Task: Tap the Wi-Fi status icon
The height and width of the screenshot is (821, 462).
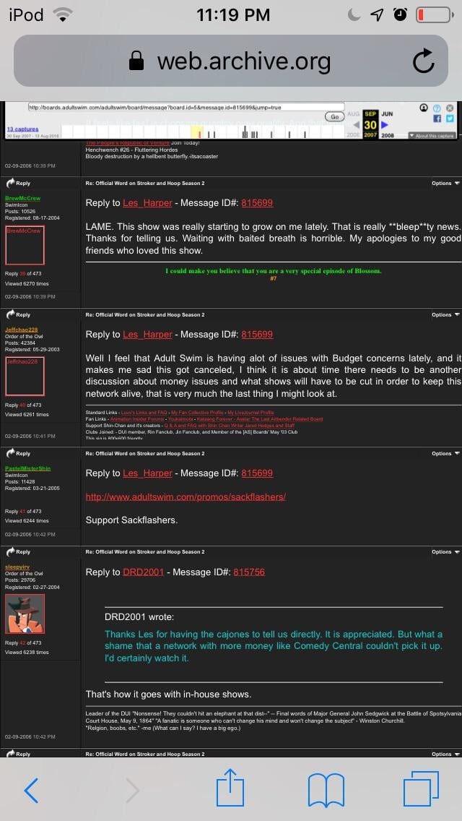Action: (x=64, y=16)
